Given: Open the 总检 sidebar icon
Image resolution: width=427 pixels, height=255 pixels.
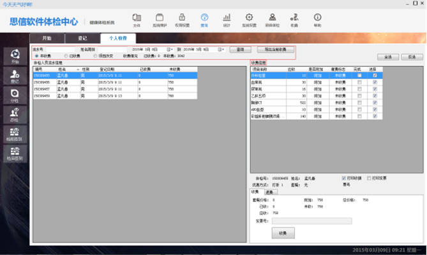Looking at the screenshot, I should (x=15, y=113).
